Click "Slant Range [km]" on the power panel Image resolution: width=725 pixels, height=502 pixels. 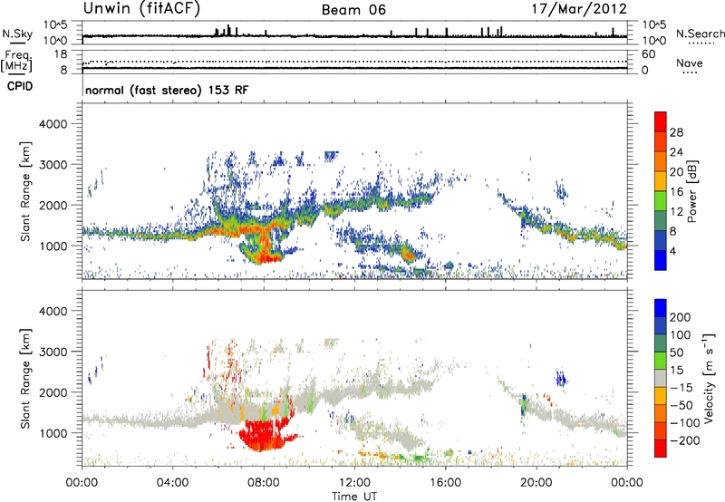coord(25,191)
